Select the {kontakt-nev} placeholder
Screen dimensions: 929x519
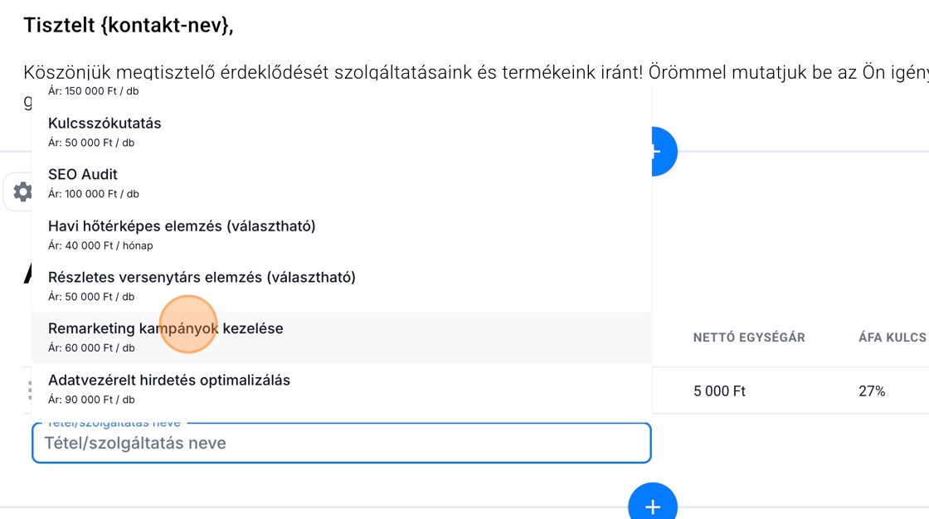[x=166, y=26]
